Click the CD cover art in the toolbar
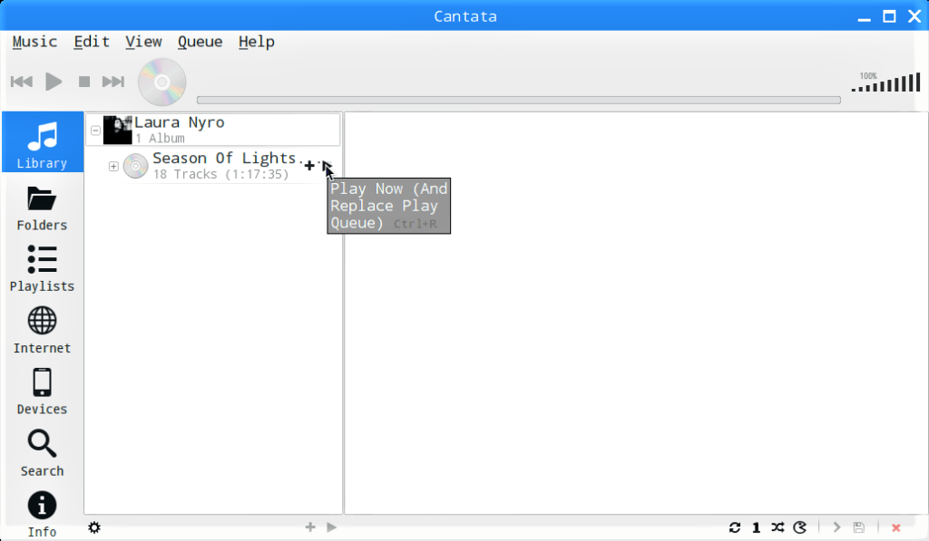The width and height of the screenshot is (929, 541). click(x=161, y=82)
